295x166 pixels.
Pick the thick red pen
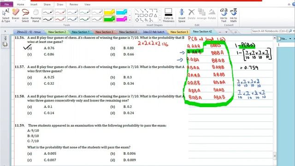click(60, 18)
